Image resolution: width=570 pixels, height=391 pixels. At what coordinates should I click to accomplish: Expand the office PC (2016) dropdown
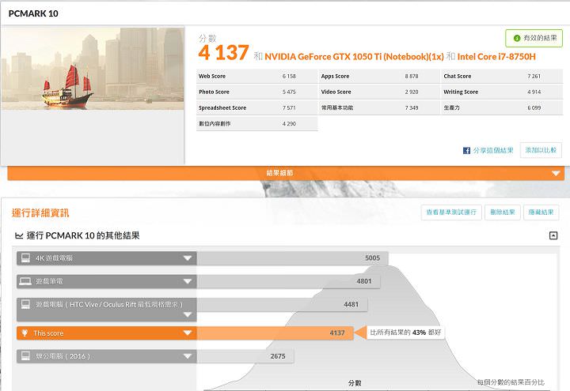pyautogui.click(x=188, y=356)
